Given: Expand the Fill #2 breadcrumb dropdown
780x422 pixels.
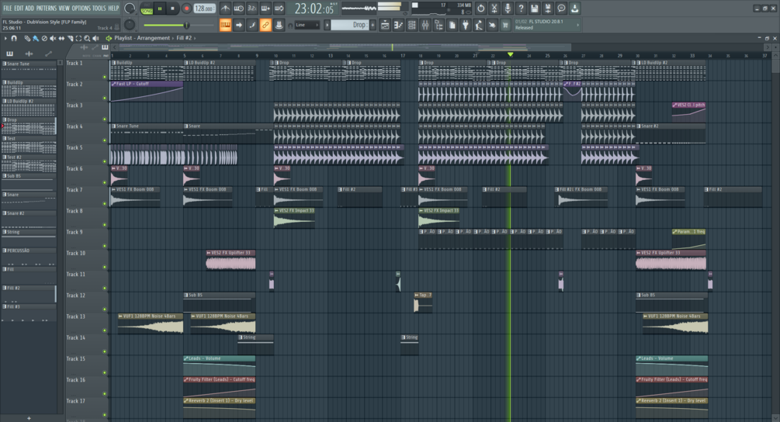Looking at the screenshot, I should coord(195,38).
